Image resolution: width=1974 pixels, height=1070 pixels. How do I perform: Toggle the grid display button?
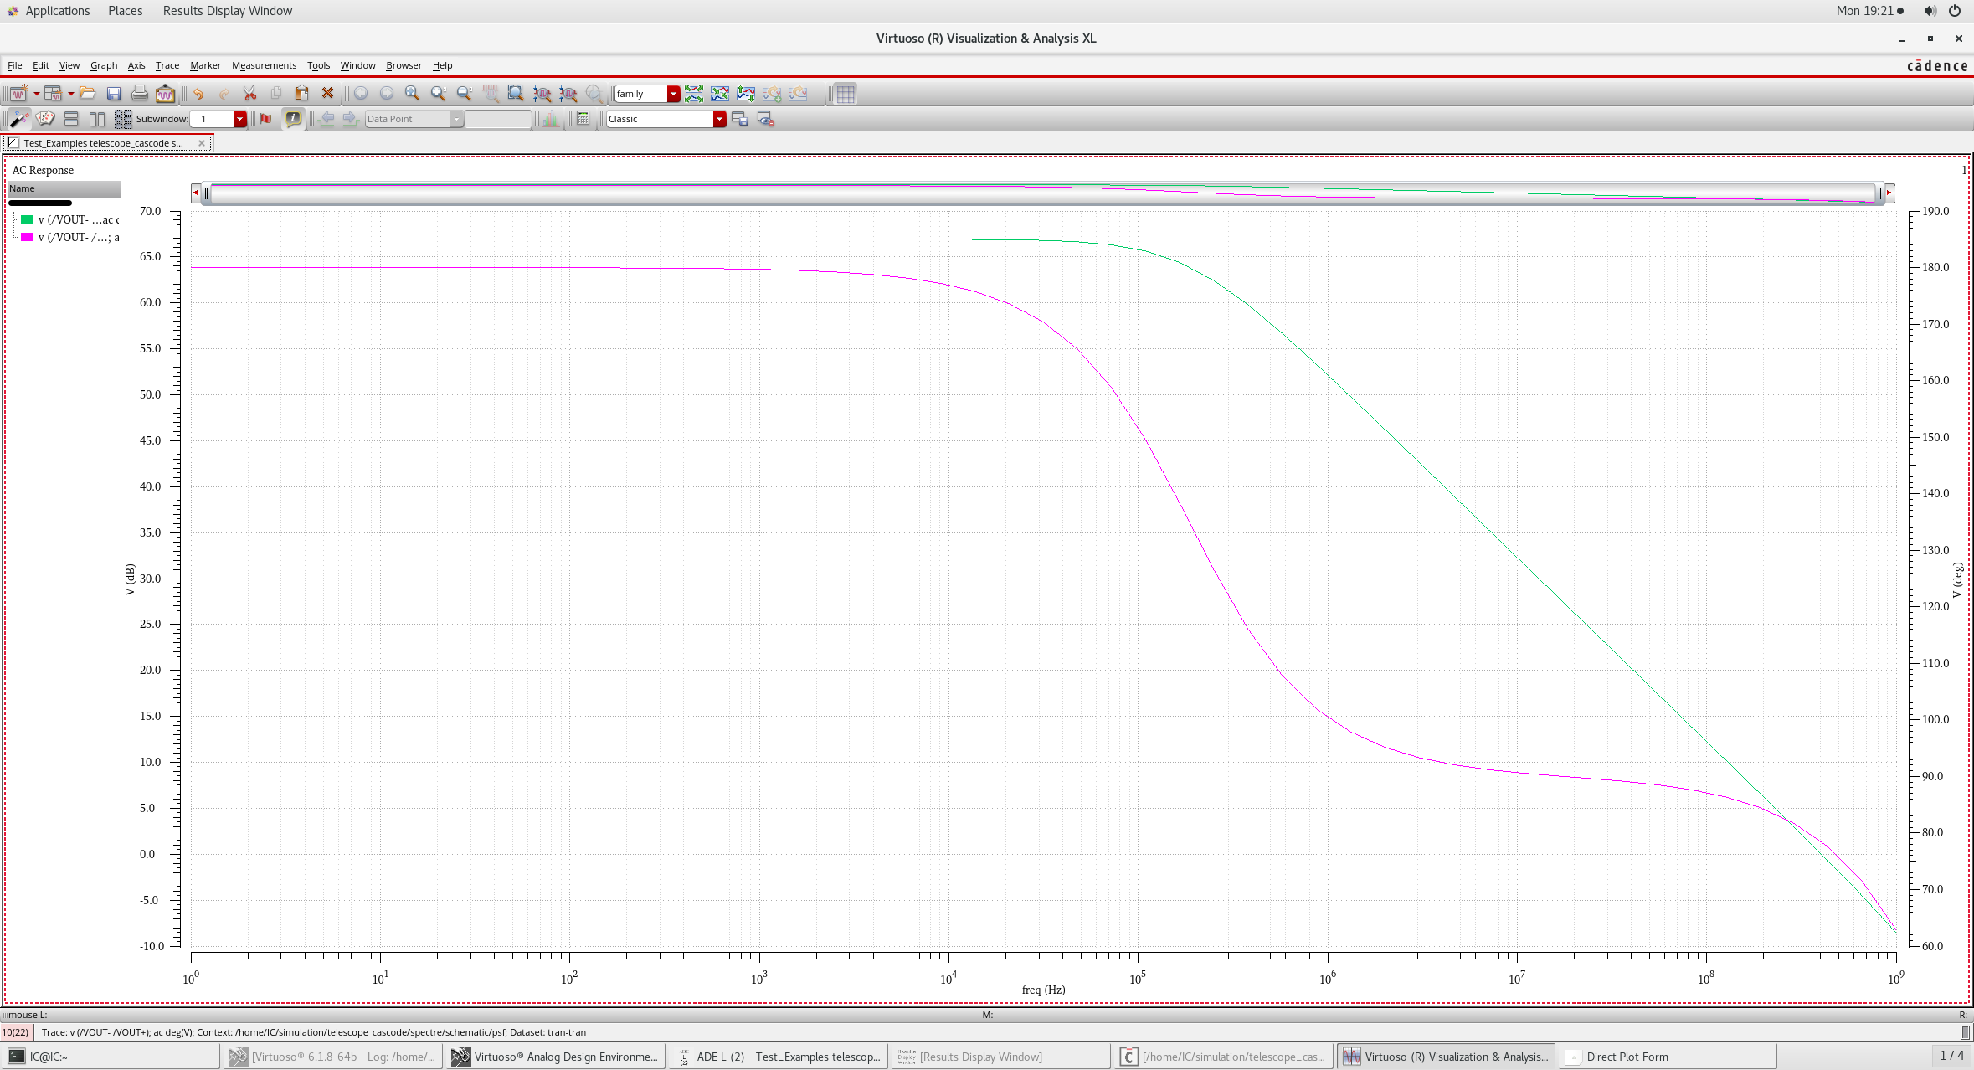click(x=846, y=94)
